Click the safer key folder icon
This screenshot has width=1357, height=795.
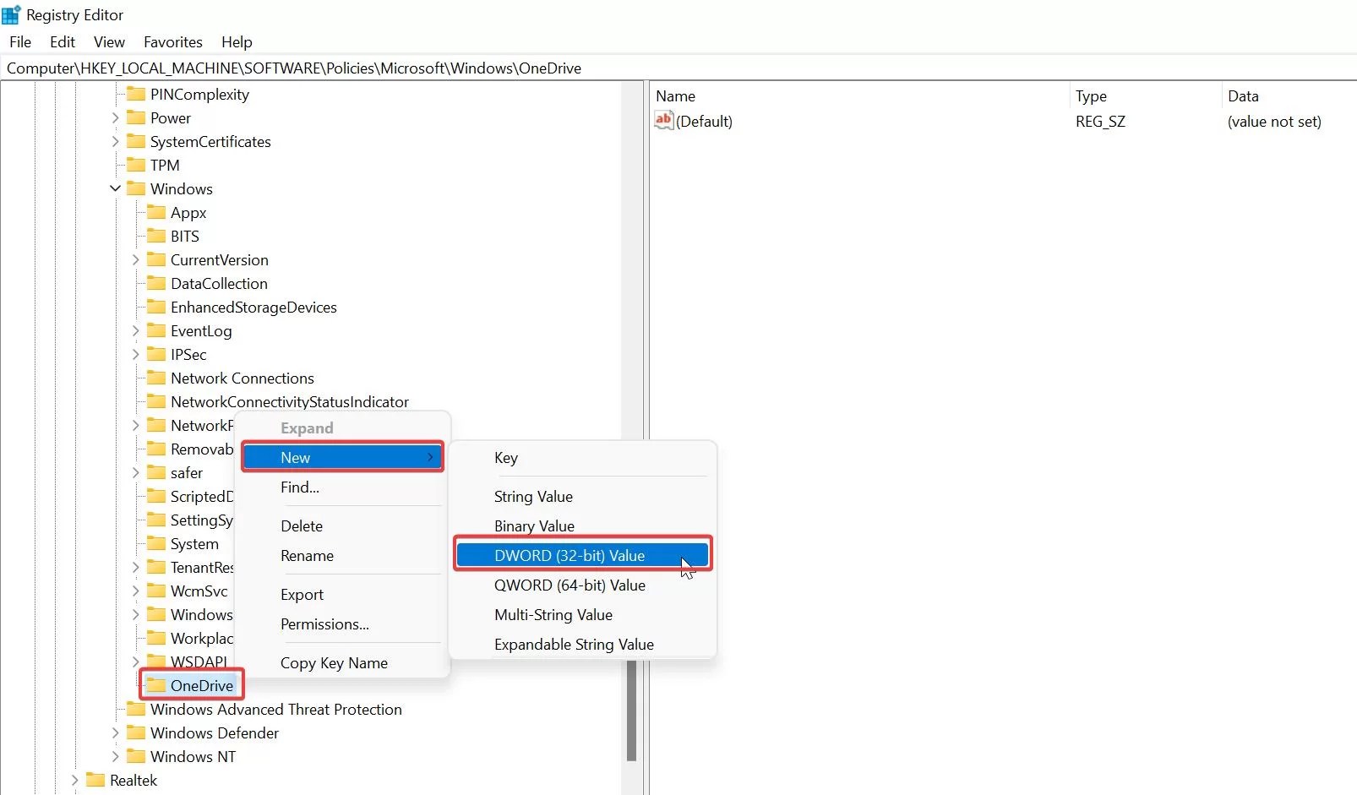(156, 472)
